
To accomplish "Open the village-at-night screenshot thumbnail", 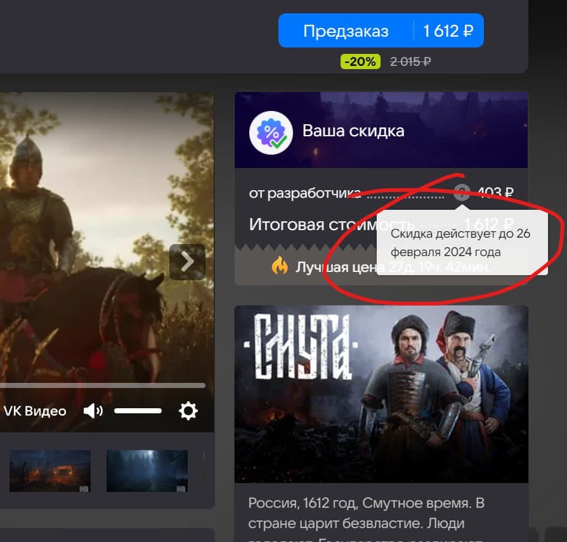I will coord(50,471).
